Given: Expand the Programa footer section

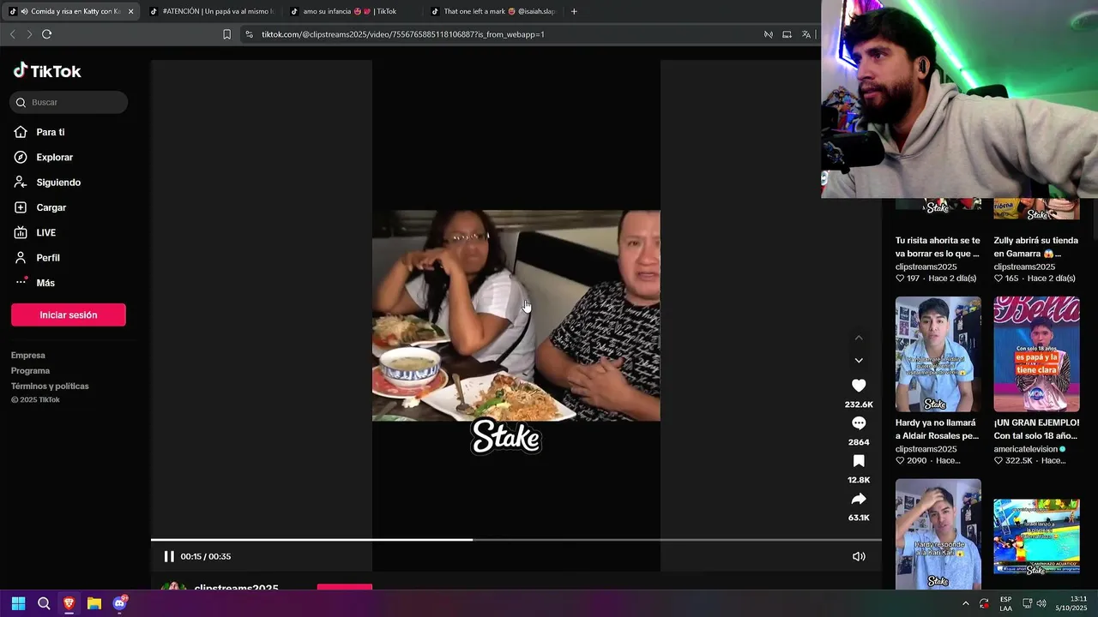Looking at the screenshot, I should (x=30, y=371).
